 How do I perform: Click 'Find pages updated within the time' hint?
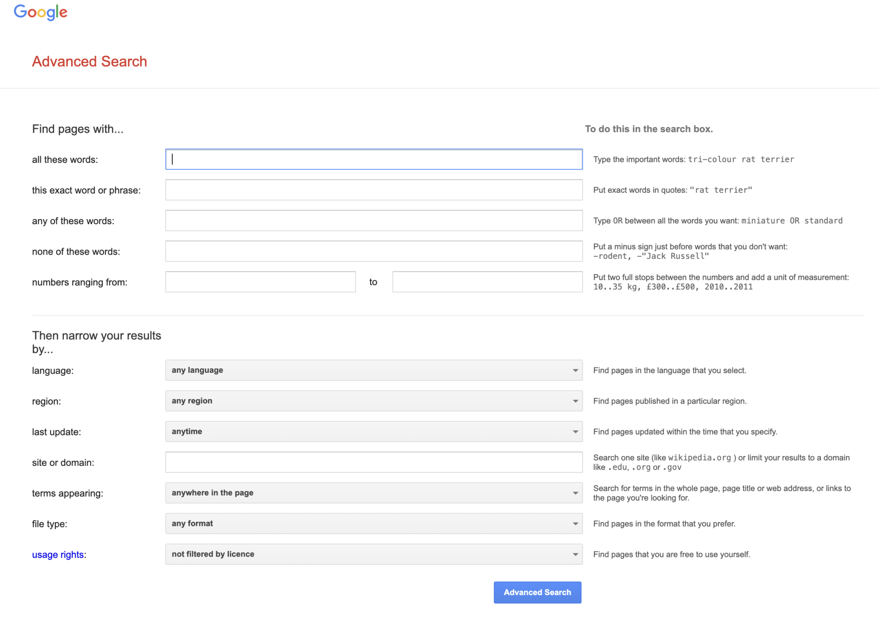pyautogui.click(x=685, y=432)
